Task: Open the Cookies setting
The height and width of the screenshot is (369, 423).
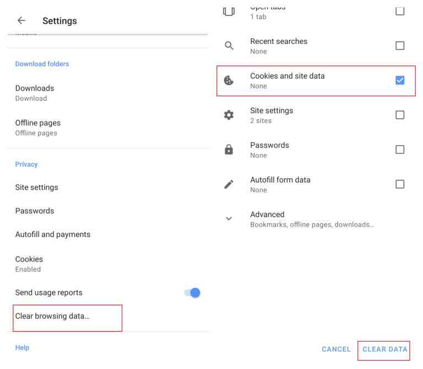Action: click(x=29, y=263)
